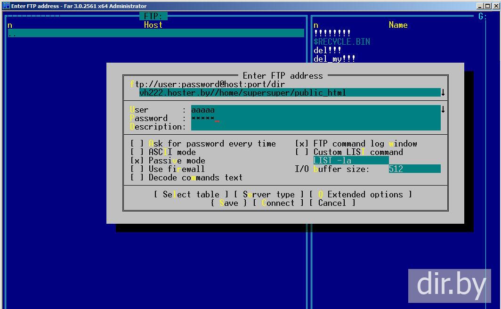This screenshot has width=501, height=309.
Task: Click the I/O buffer size field
Action: tap(414, 169)
